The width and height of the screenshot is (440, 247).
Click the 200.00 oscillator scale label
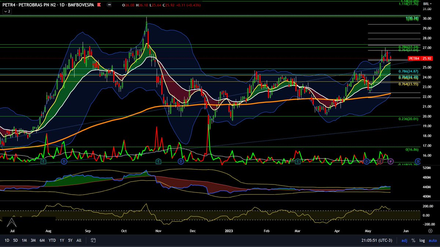[428, 206]
